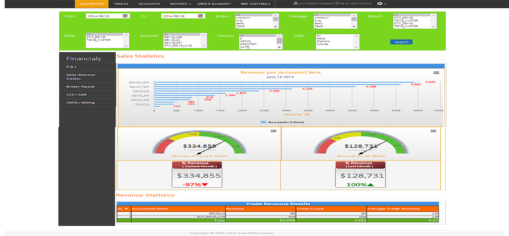Viewport: 509px width, 236px height.
Task: Click the ST/T_DEMO_AVG row in revenue table
Action: coord(278,217)
